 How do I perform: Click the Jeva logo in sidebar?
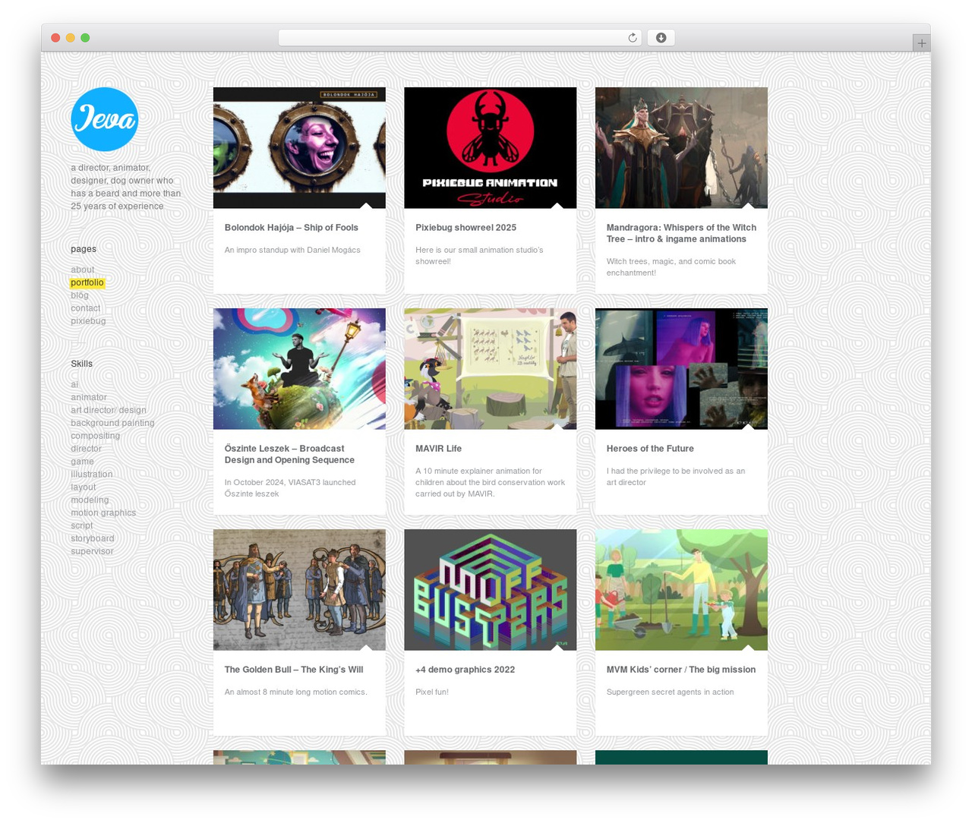tap(105, 119)
